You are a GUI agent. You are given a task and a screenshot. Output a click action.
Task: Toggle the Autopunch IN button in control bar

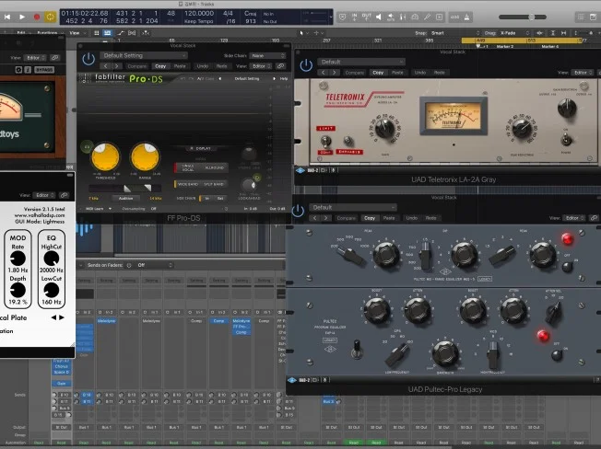[354, 17]
